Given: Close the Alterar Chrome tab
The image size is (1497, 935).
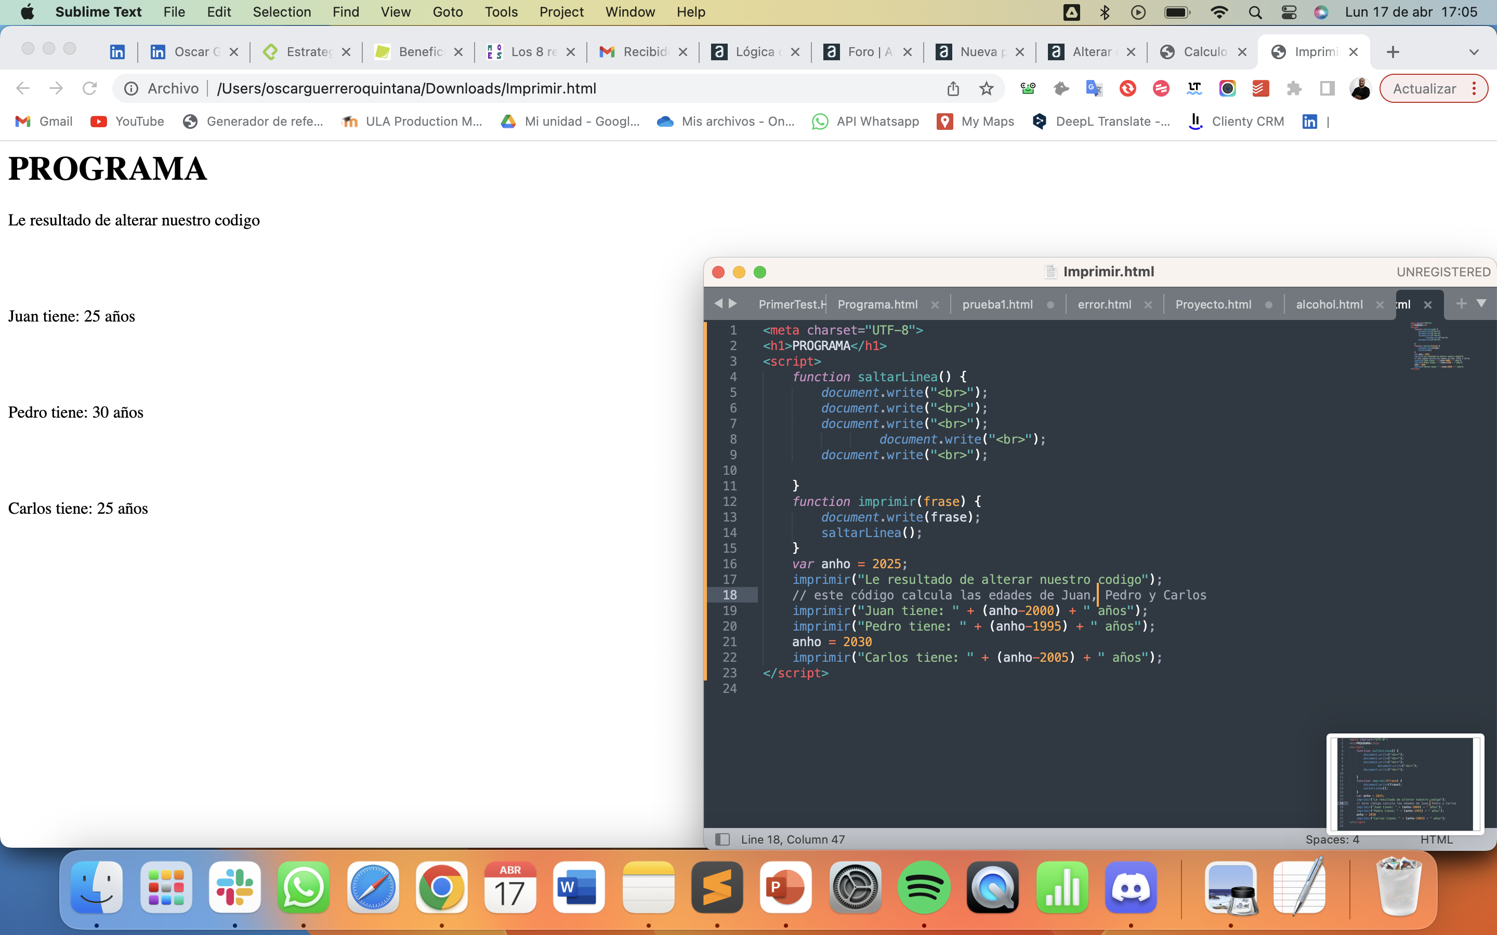Looking at the screenshot, I should 1131,52.
